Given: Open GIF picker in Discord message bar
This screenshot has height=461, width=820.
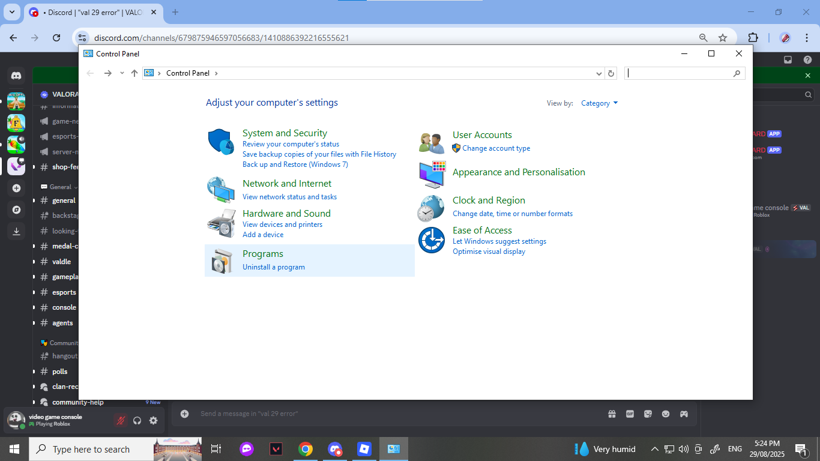Looking at the screenshot, I should (x=630, y=414).
